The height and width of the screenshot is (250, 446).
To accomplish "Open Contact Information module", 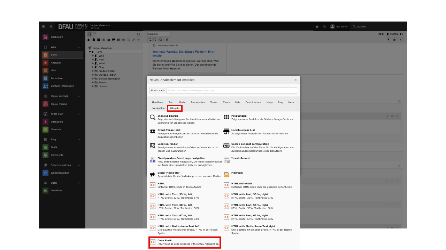I will pos(62,86).
